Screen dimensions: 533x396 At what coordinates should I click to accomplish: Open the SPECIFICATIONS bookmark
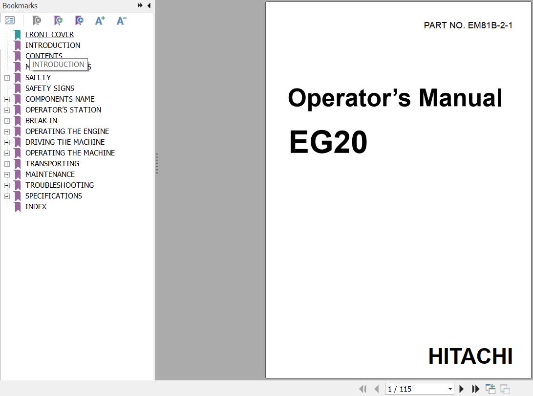(x=54, y=196)
